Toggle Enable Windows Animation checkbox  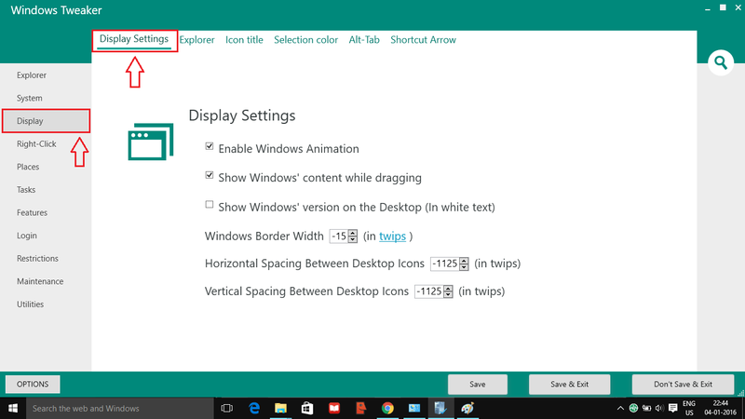click(x=209, y=146)
